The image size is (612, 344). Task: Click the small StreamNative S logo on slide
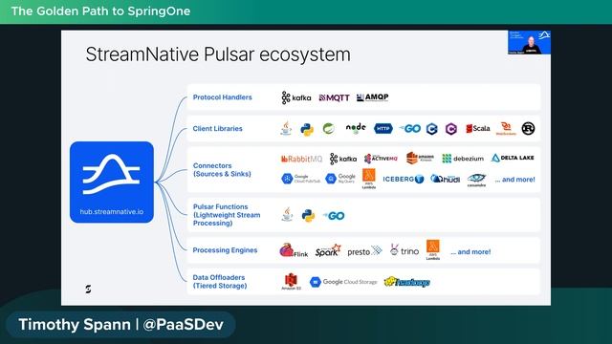[88, 289]
